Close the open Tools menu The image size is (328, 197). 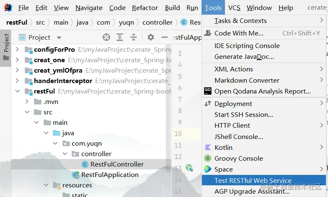coord(213,8)
